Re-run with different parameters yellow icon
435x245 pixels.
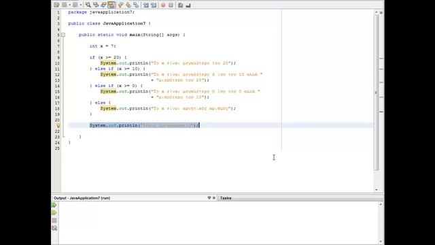pyautogui.click(x=54, y=213)
